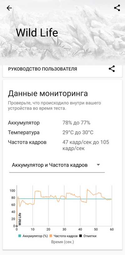The height and width of the screenshot is (255, 125).
Task: Click the Частота кадров label row
Action: point(27,142)
